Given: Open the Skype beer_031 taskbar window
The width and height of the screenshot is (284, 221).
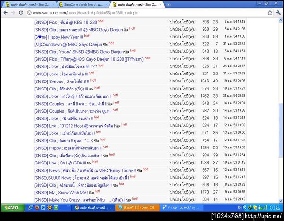Looking at the screenshot, I should [138, 208].
